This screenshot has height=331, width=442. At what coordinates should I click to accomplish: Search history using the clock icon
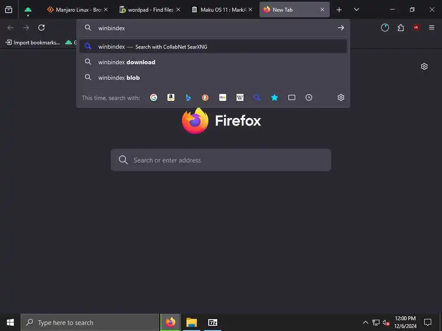pyautogui.click(x=309, y=97)
